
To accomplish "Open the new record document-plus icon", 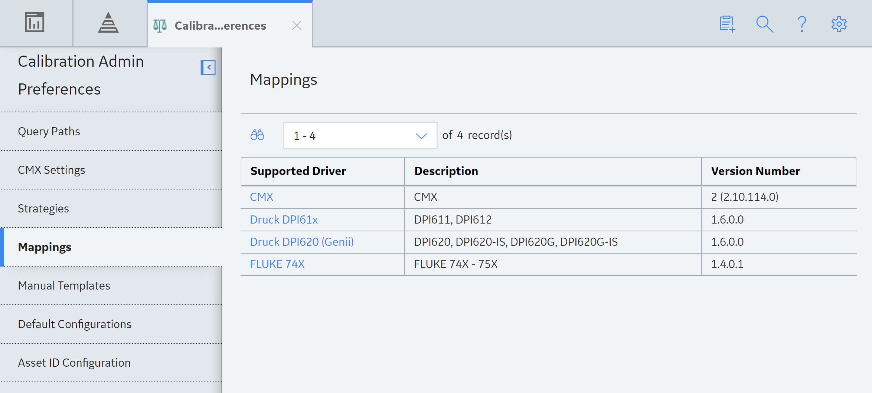I will [x=727, y=24].
